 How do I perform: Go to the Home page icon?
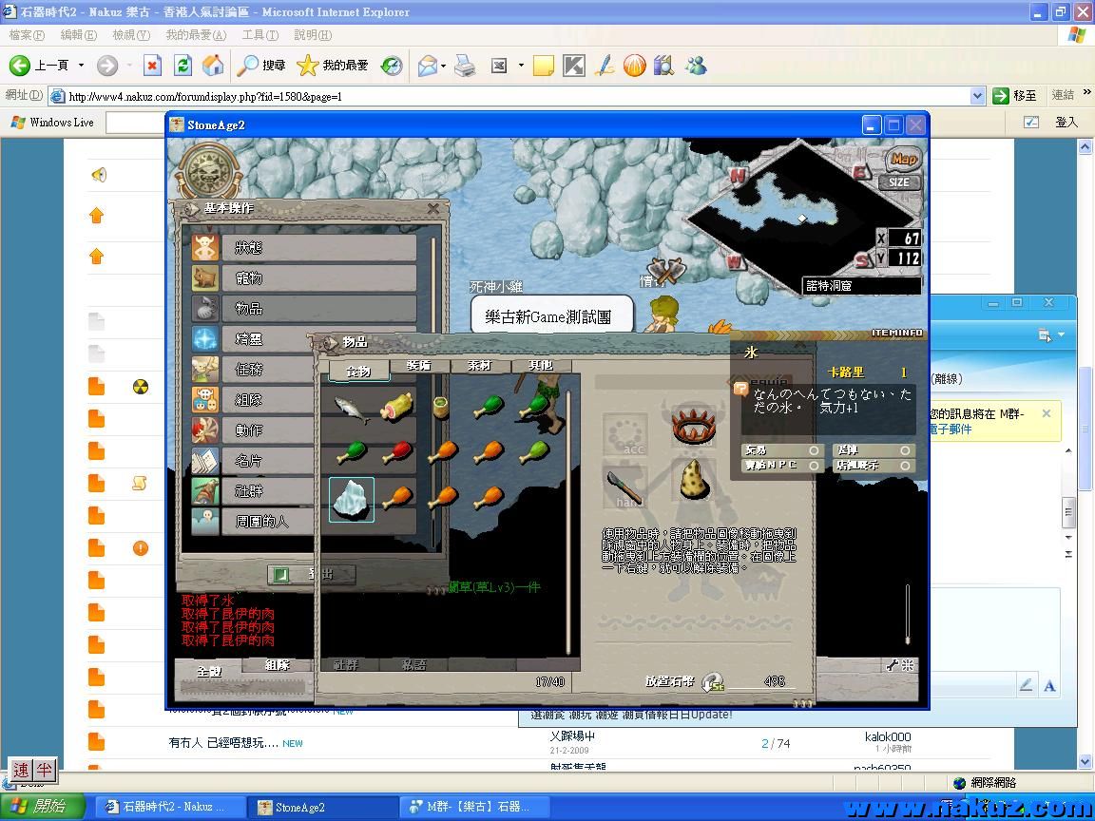click(213, 66)
